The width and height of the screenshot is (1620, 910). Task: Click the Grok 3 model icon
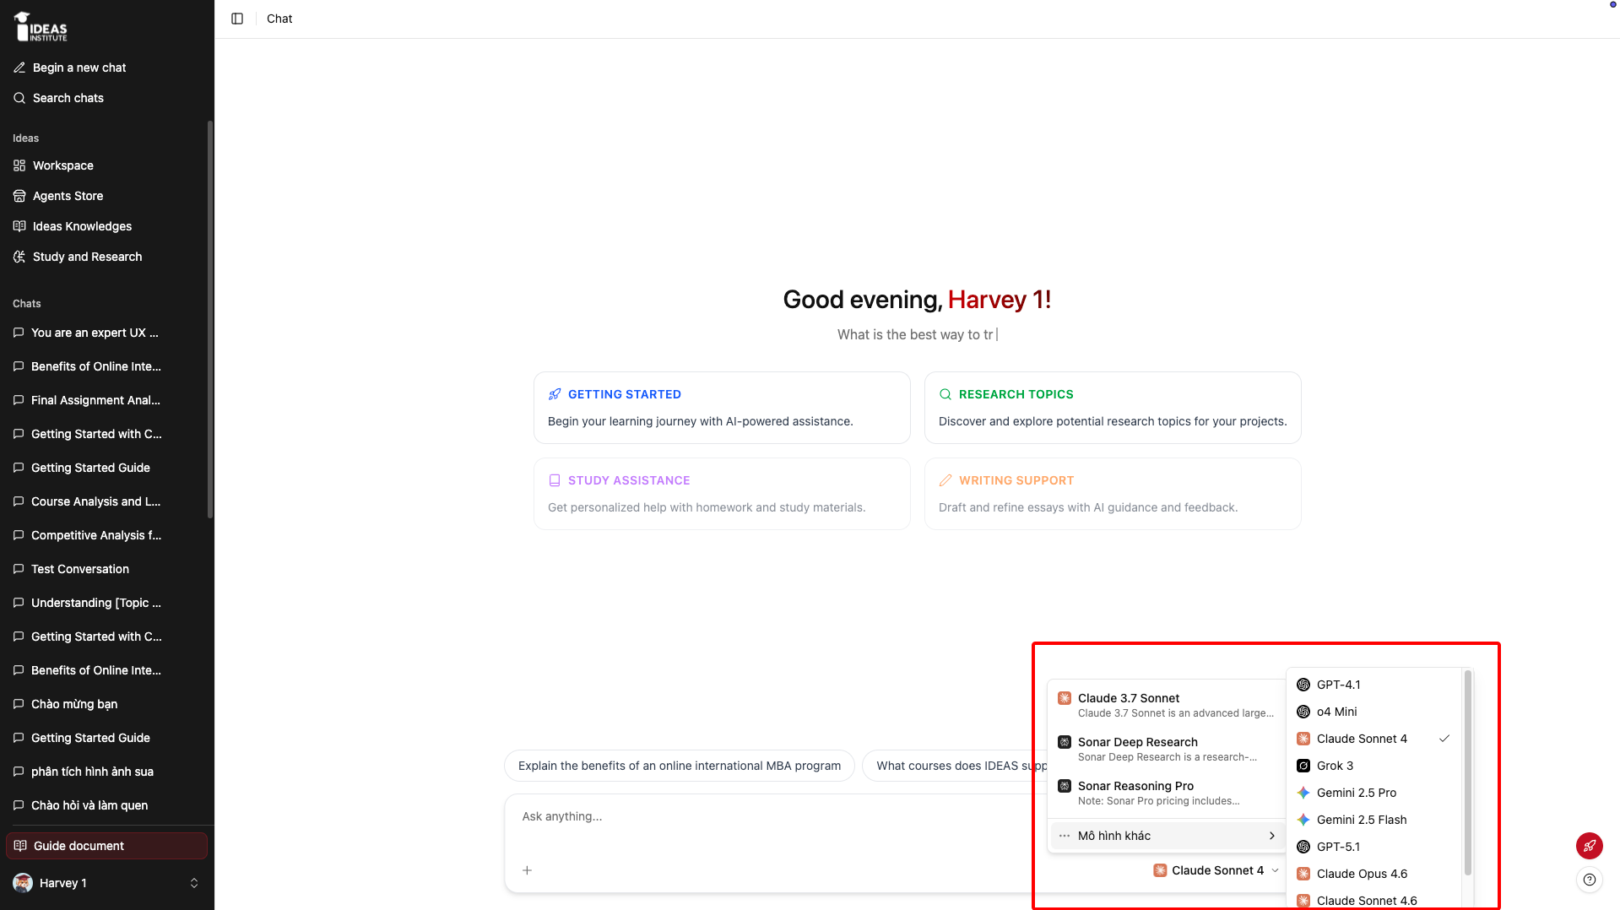pyautogui.click(x=1303, y=766)
